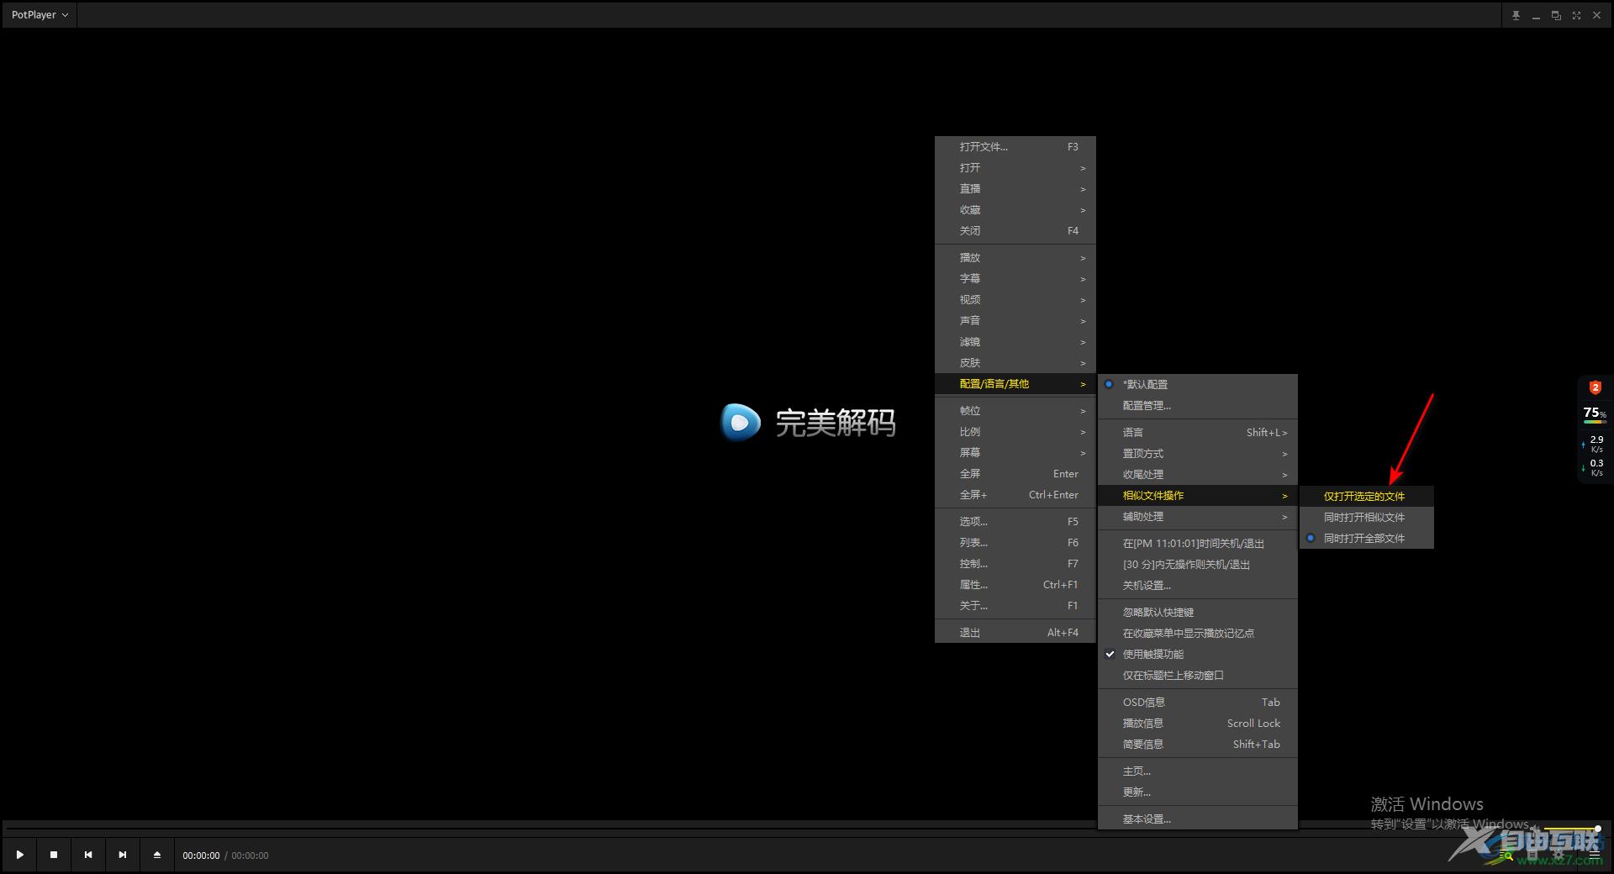
Task: Expand the 播放 submenu
Action: [1015, 257]
